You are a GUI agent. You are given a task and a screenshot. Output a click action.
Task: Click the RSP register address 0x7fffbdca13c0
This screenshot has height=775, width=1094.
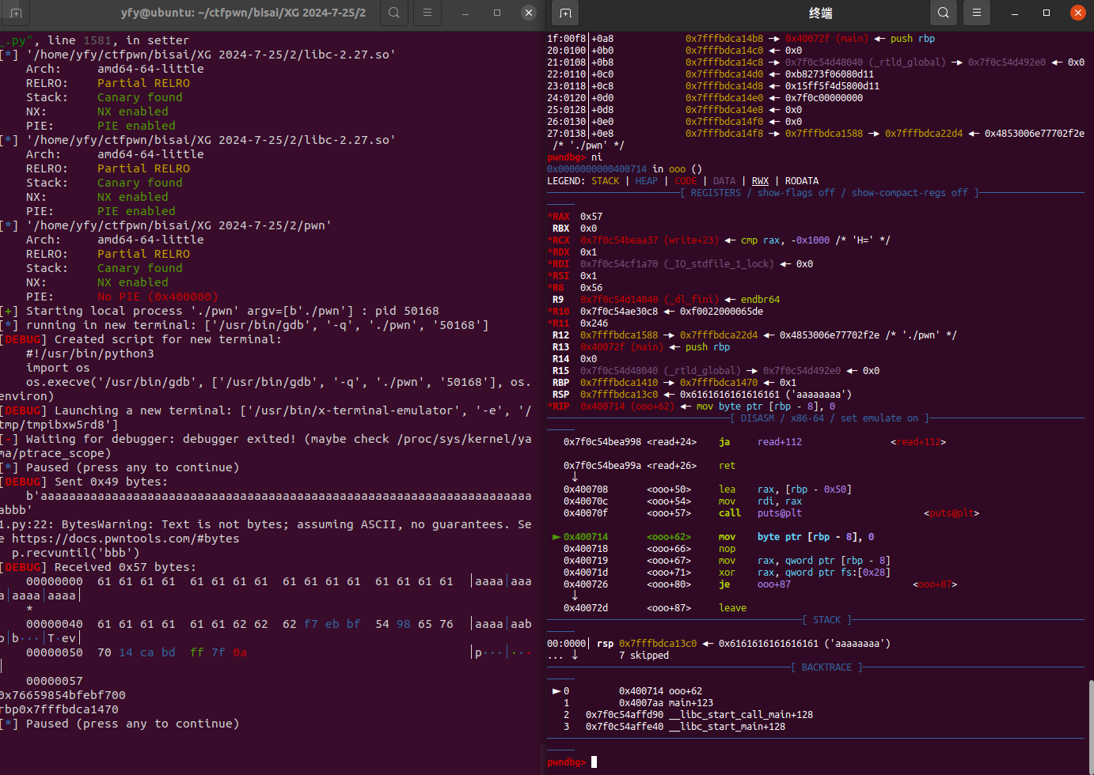619,395
